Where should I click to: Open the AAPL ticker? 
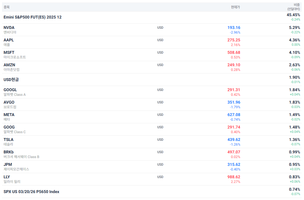(9, 40)
